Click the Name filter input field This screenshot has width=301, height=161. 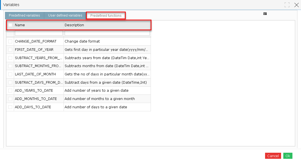click(x=38, y=33)
